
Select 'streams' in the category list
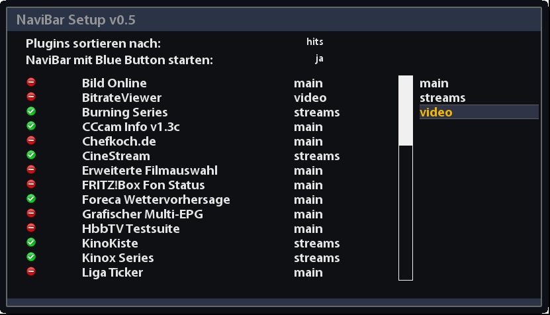[442, 98]
